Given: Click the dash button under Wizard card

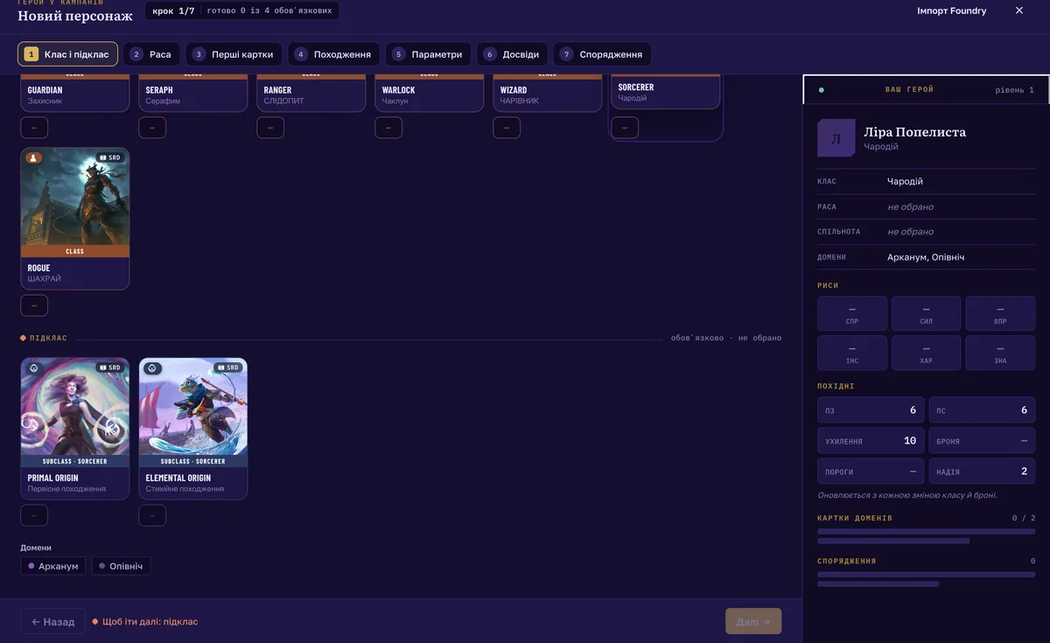Looking at the screenshot, I should click(x=507, y=128).
